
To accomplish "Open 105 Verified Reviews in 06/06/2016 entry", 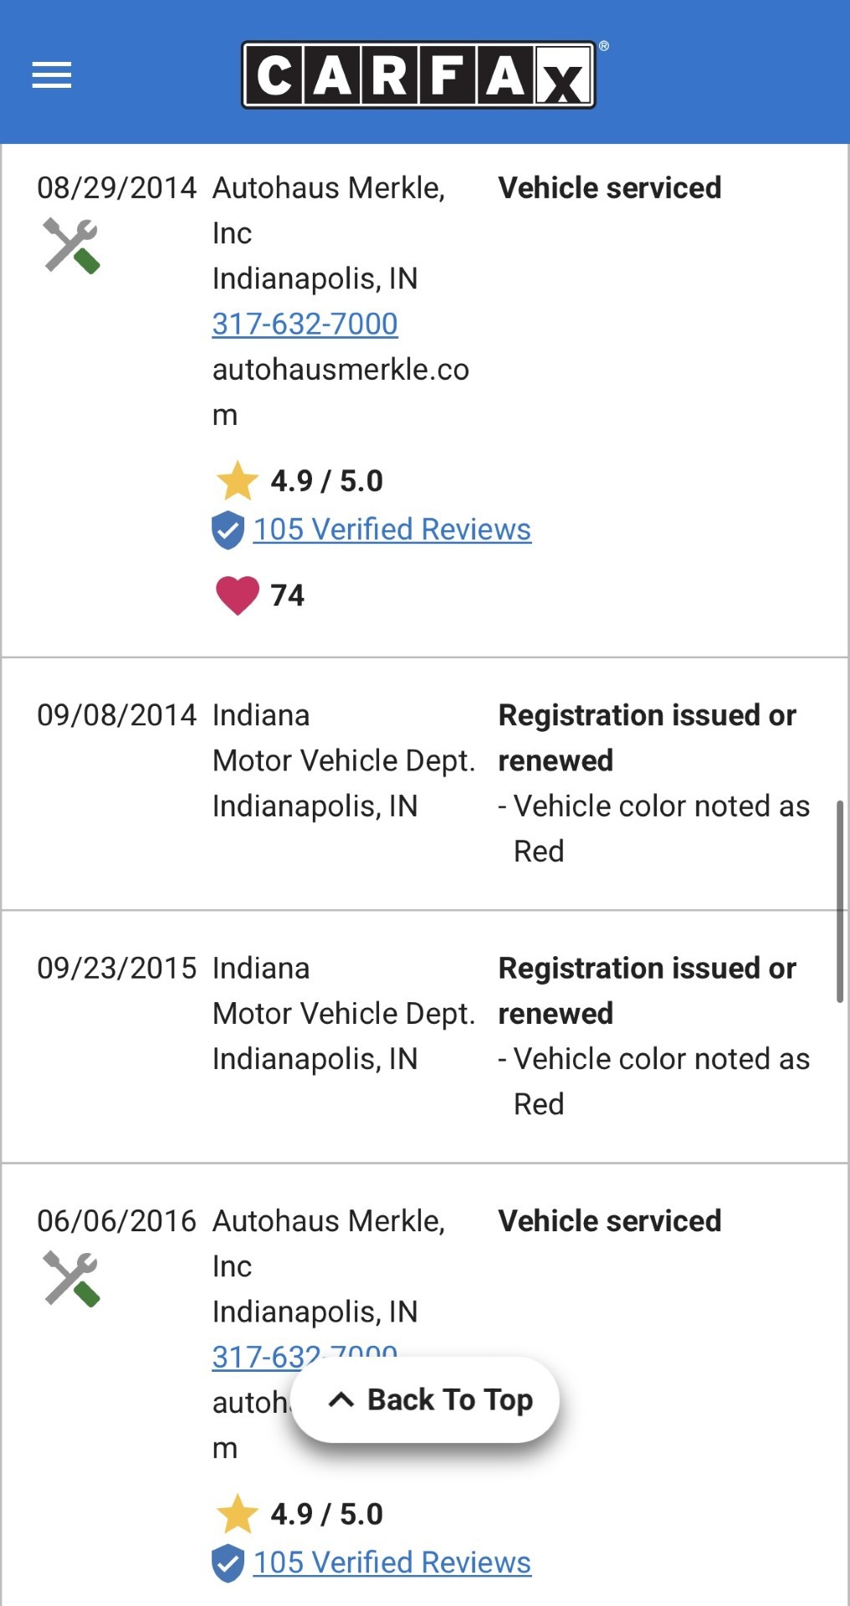I will coord(392,1563).
